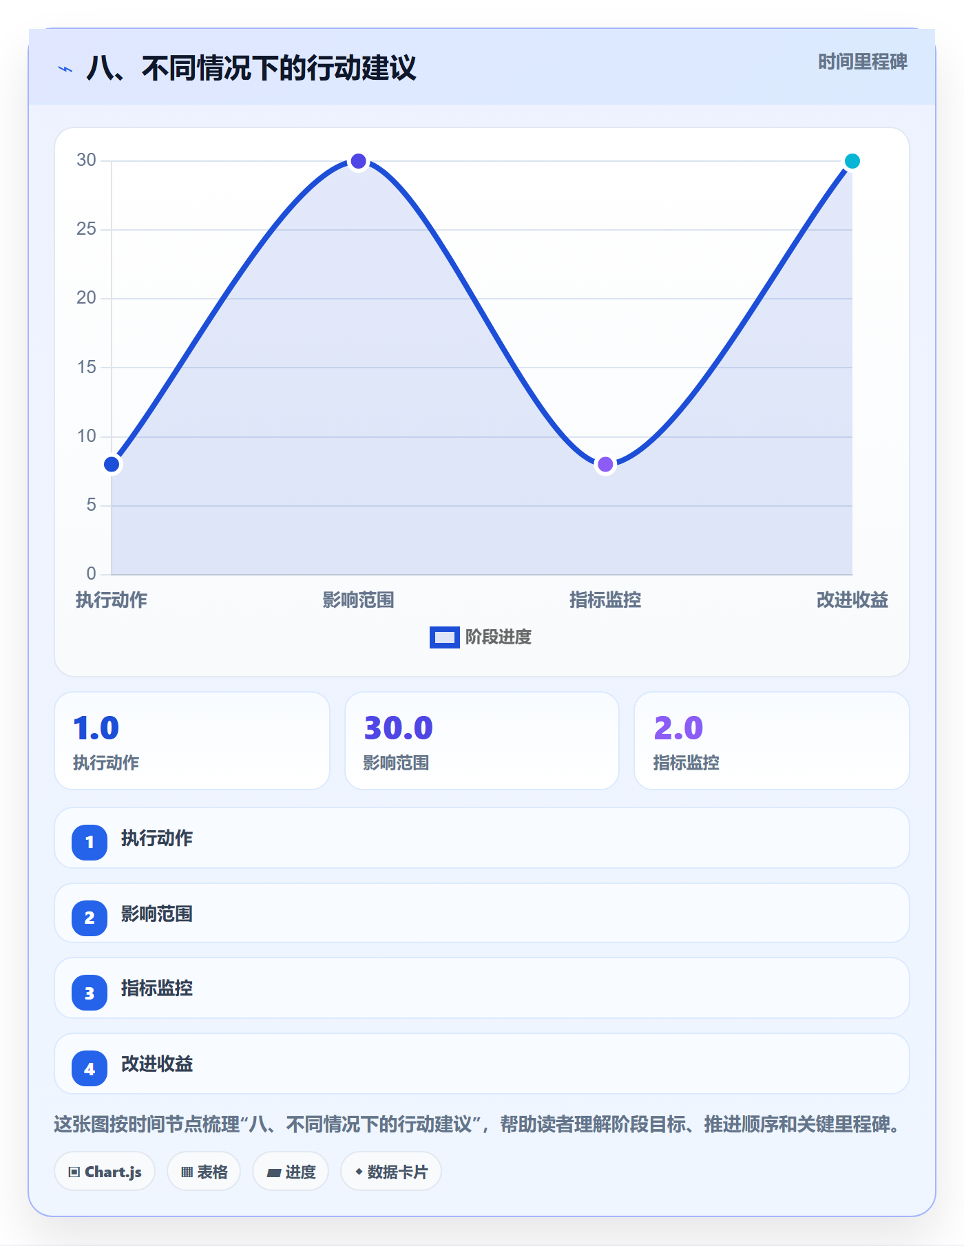Click the y-axis value 15
964x1246 pixels.
pyautogui.click(x=86, y=368)
